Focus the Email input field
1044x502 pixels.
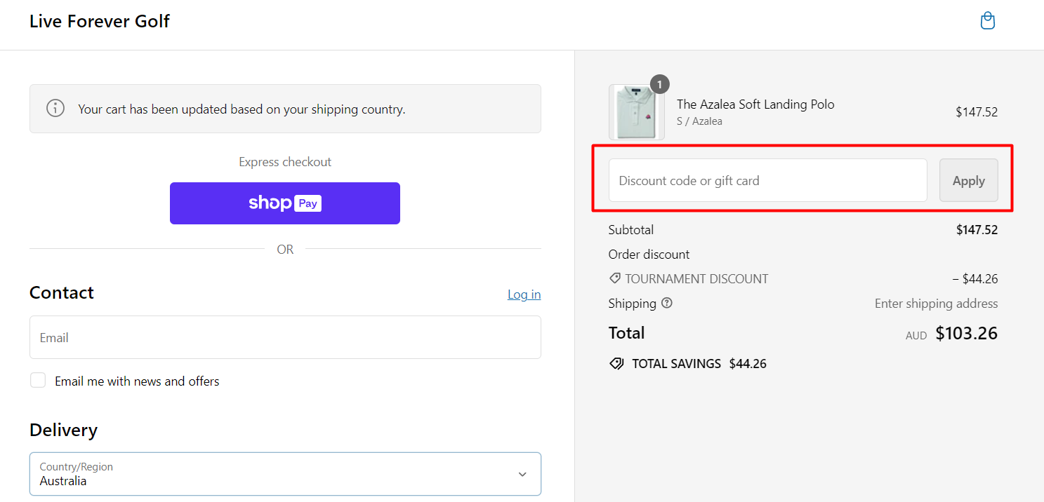click(285, 337)
